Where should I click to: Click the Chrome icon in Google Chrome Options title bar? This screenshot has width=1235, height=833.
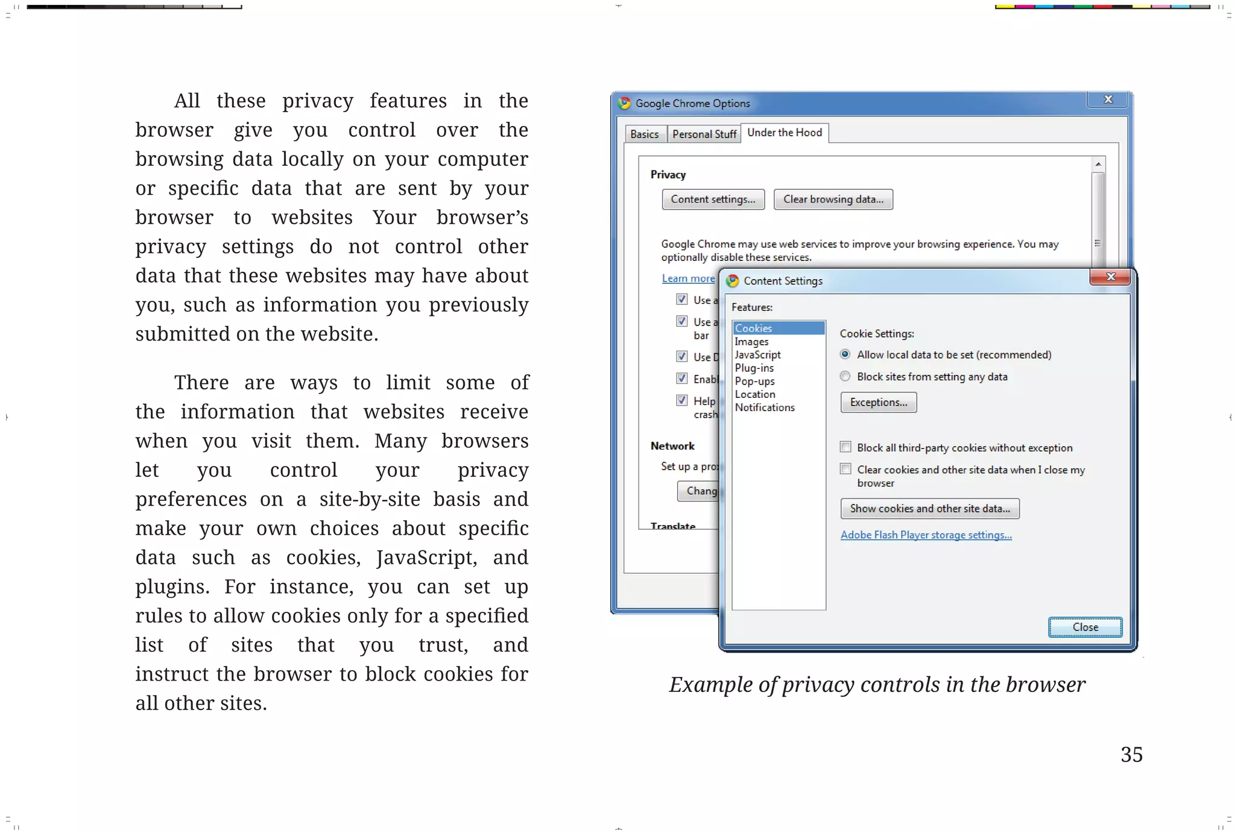coord(625,103)
